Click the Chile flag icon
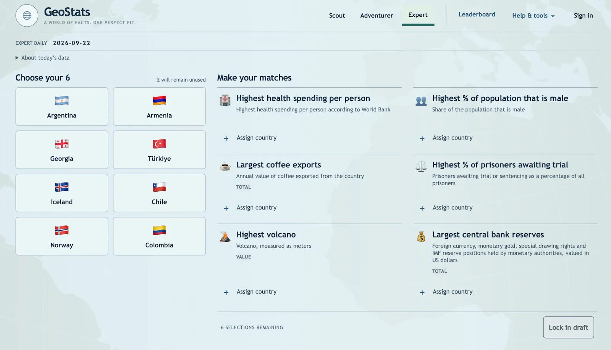The width and height of the screenshot is (611, 350). tap(159, 187)
